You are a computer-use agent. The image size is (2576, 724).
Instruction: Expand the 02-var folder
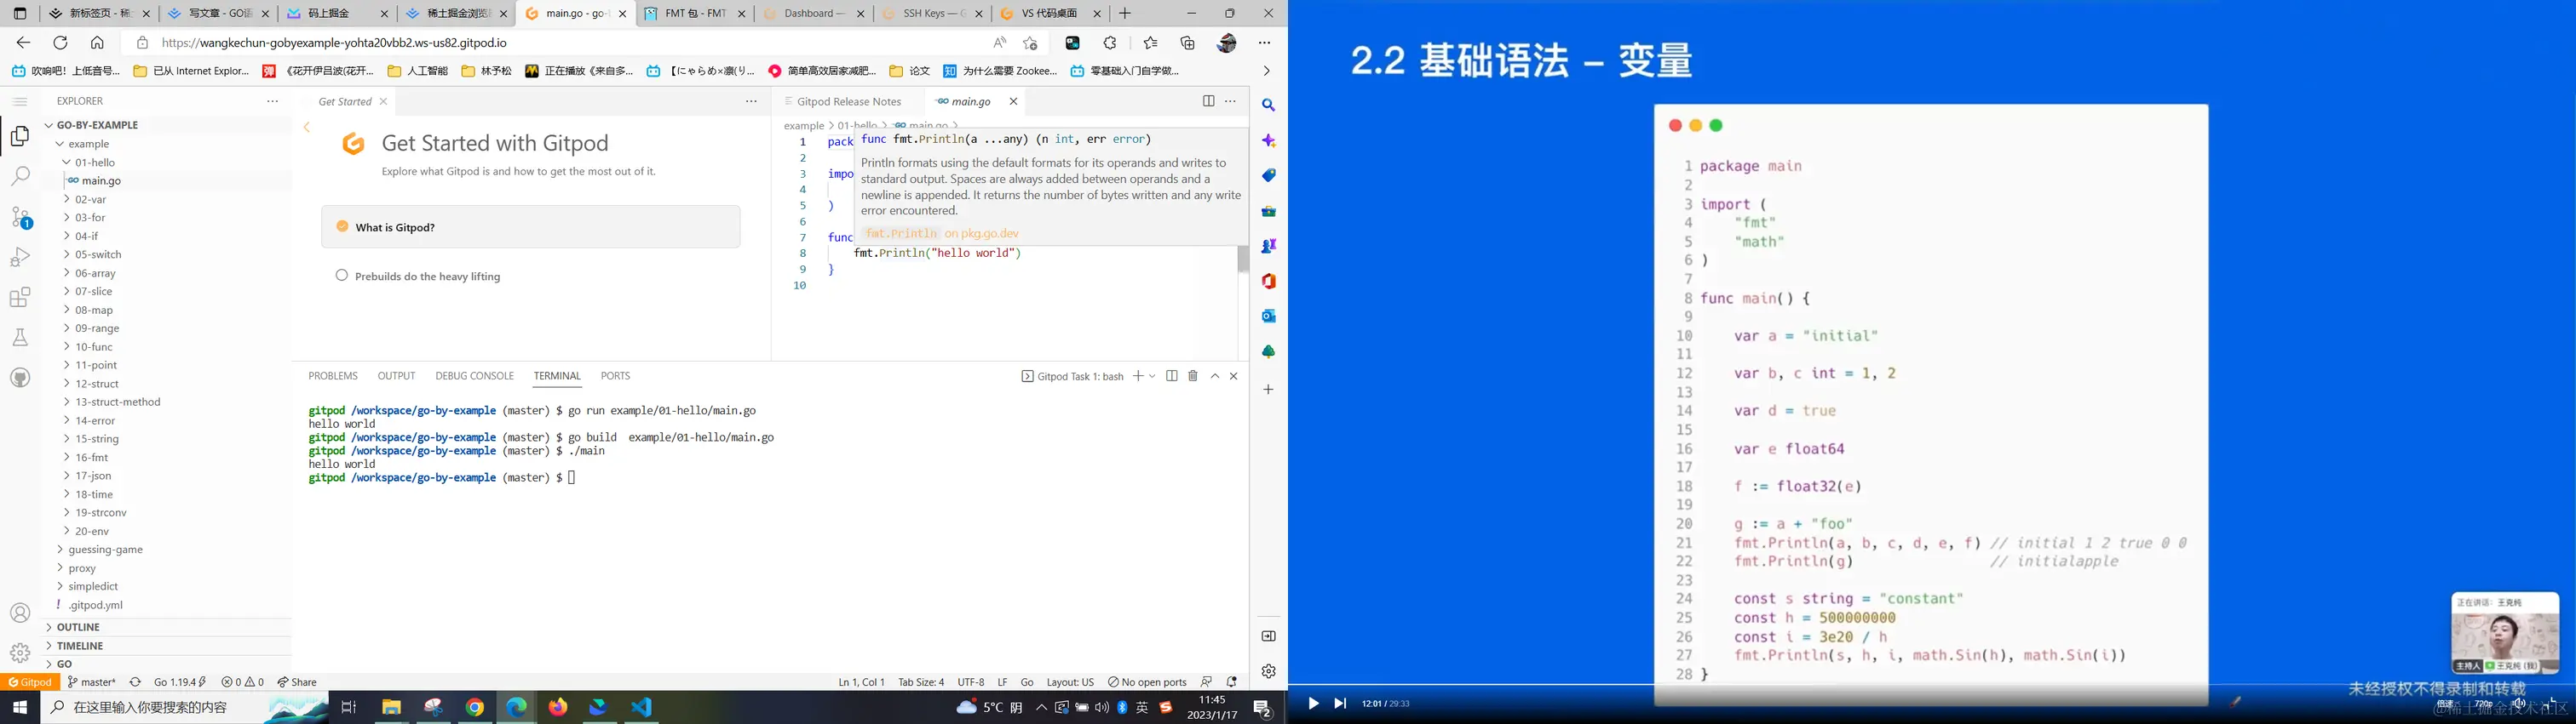click(x=66, y=199)
